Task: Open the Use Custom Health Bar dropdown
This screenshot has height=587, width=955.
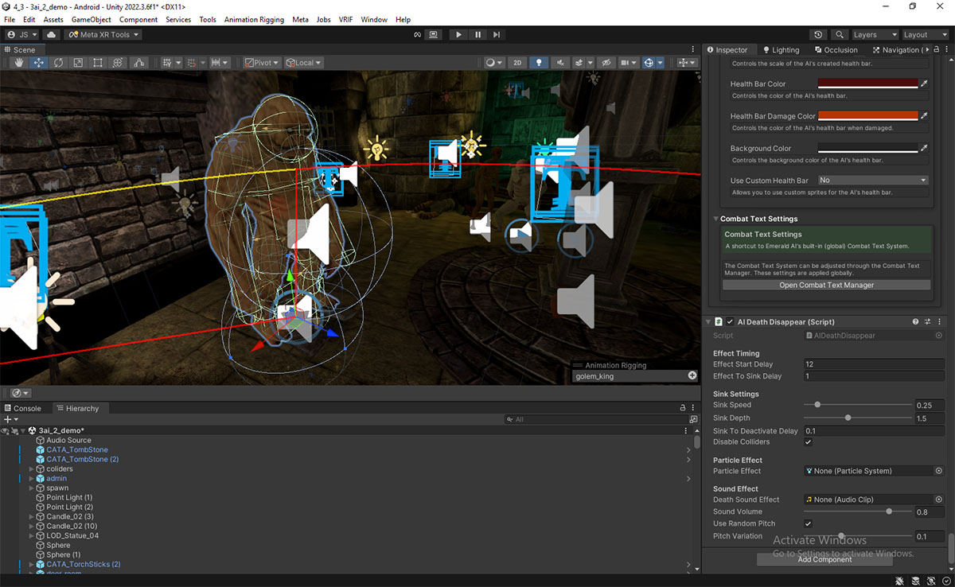Action: (873, 181)
